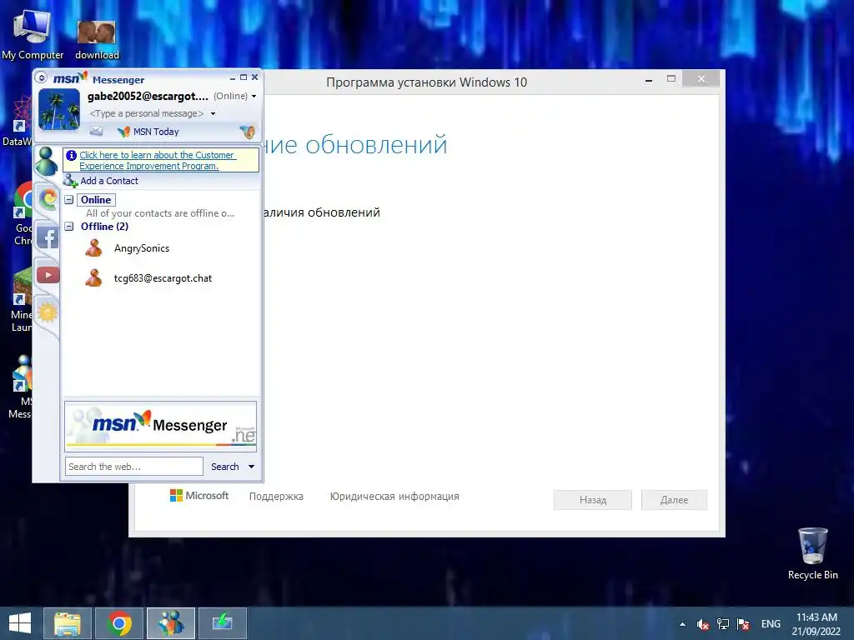Image resolution: width=854 pixels, height=640 pixels.
Task: Open the Online status dropdown arrow
Action: [254, 97]
